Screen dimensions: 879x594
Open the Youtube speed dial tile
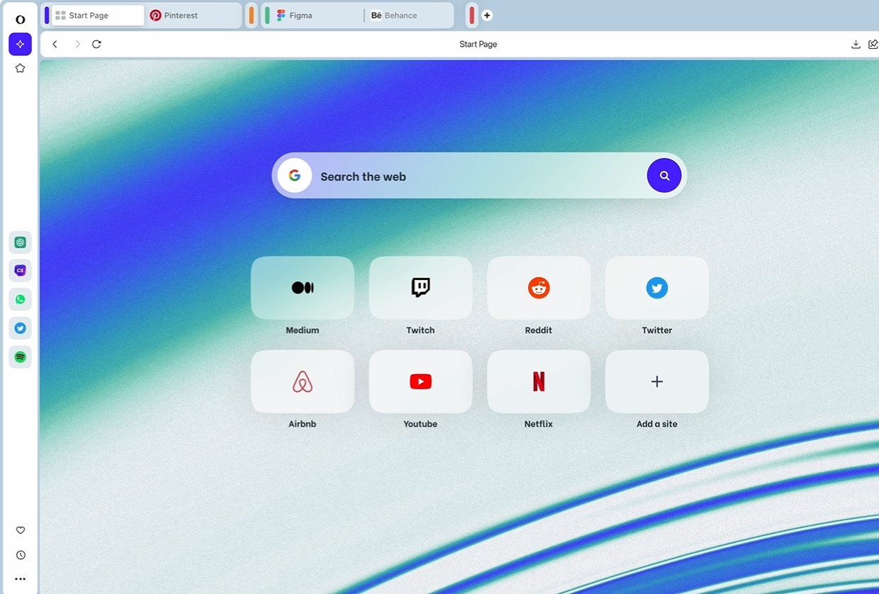click(420, 381)
